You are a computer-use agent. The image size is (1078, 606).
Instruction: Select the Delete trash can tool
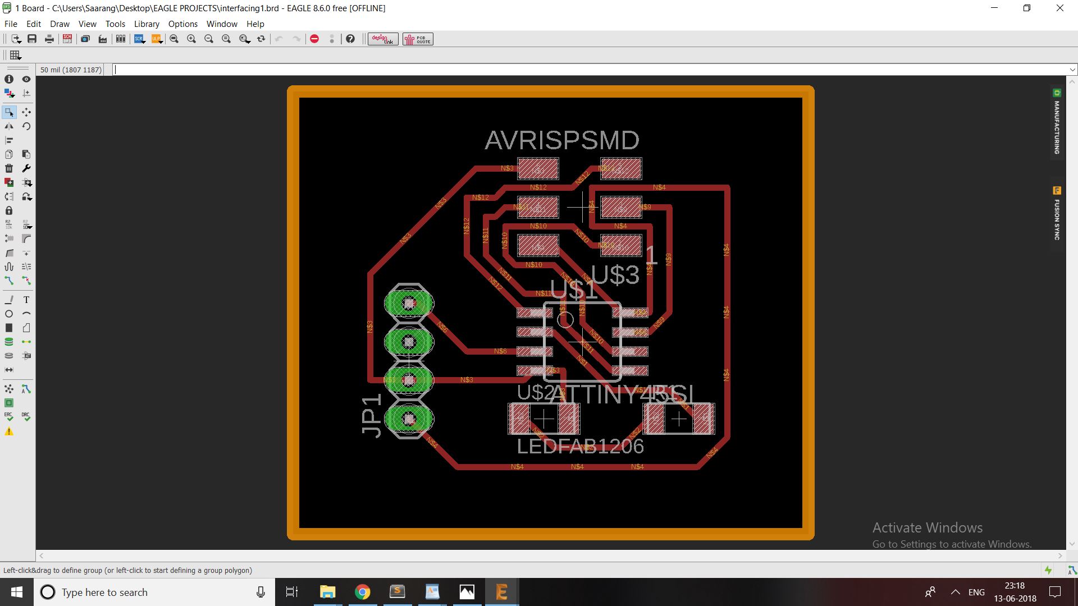tap(9, 168)
